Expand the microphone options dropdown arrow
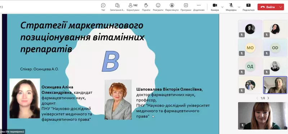 pyautogui.click(x=239, y=7)
